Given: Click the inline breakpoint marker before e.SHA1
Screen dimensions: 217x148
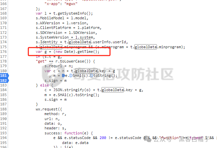Looking at the screenshot, I should click(63, 75).
